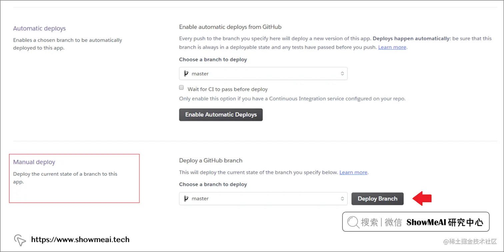Open the manual deploy master branch dropdown

263,199
